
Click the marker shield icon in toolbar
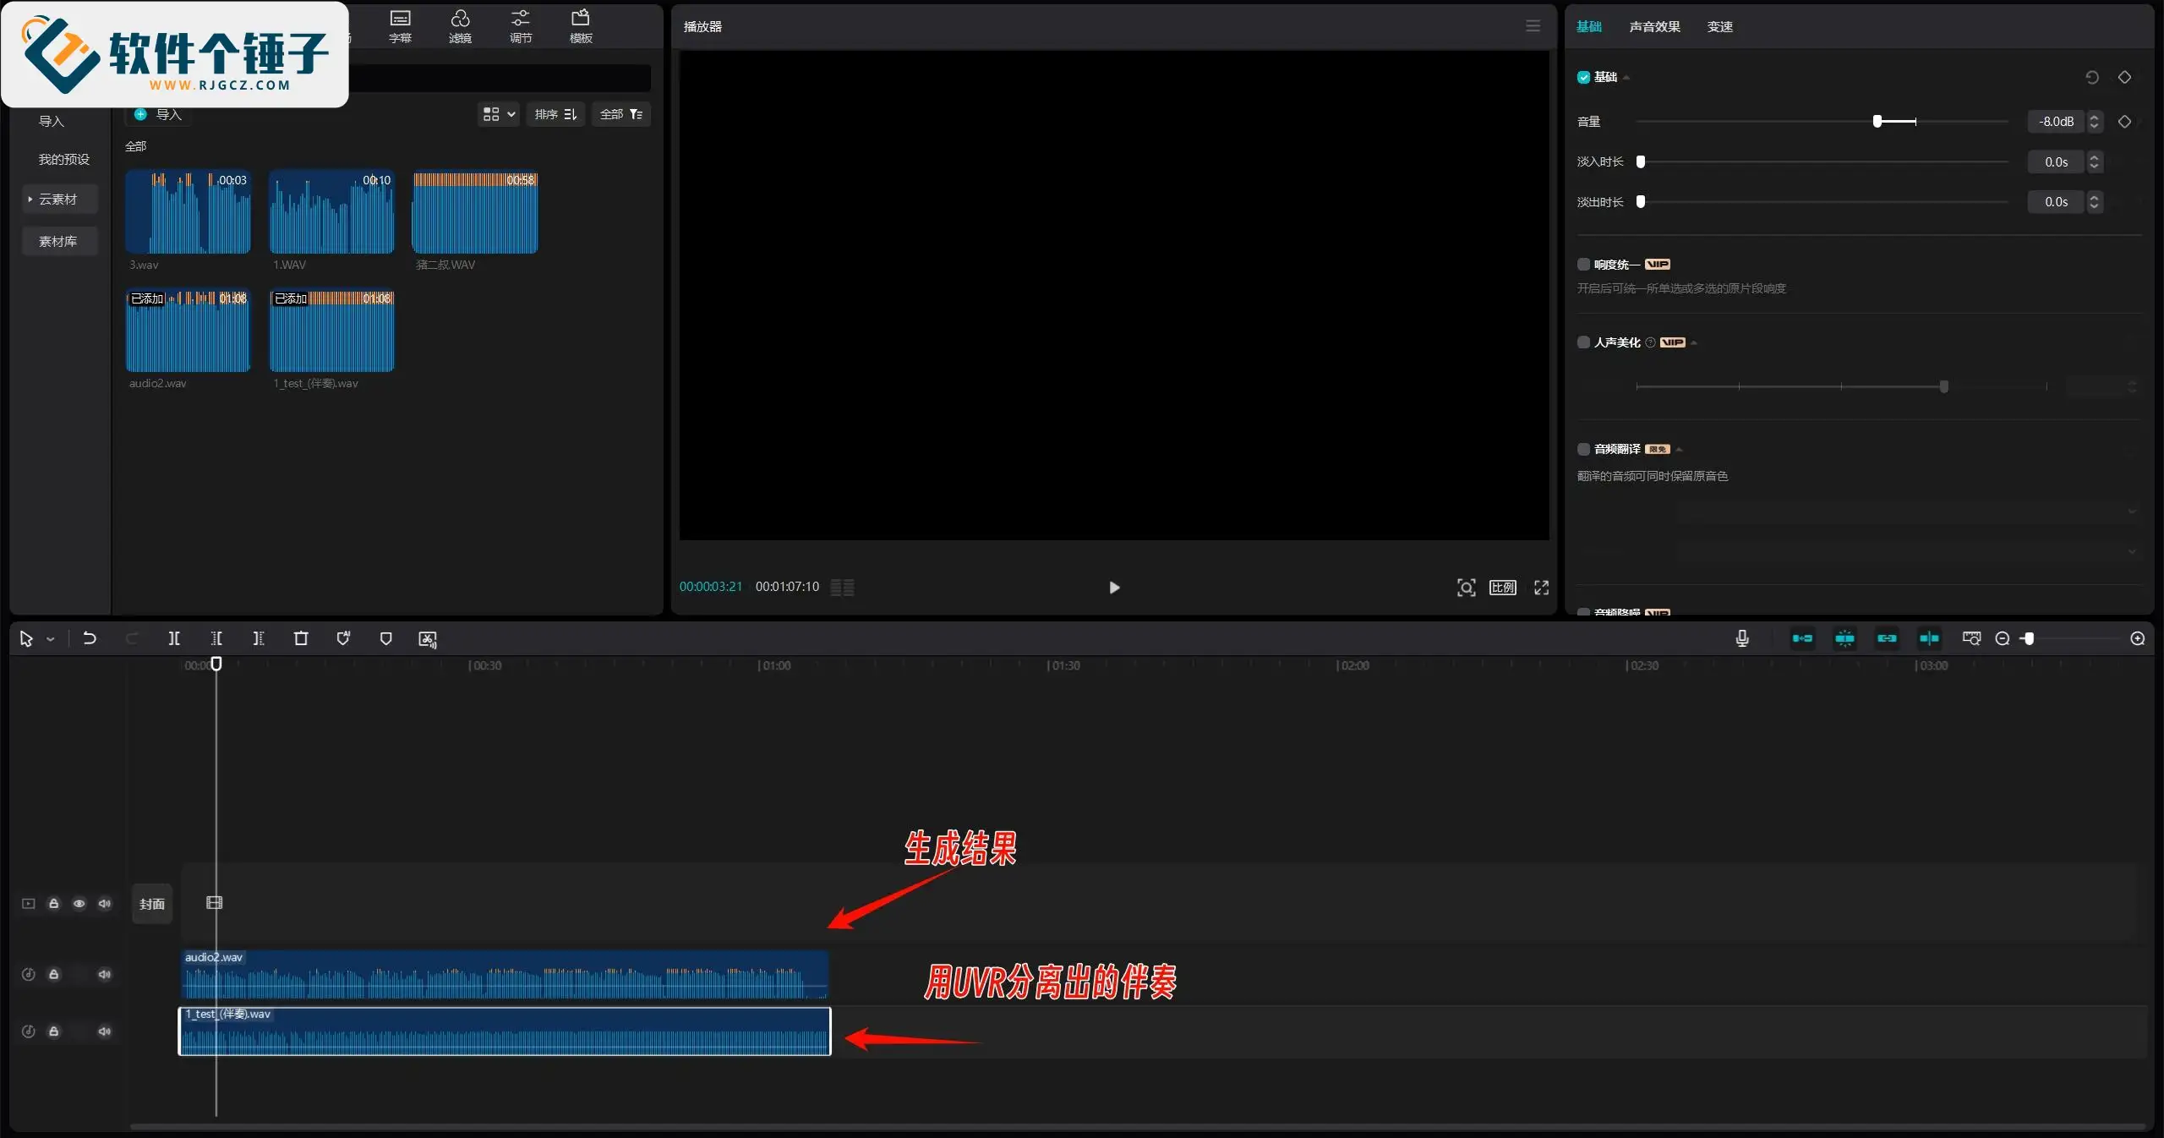coord(385,638)
